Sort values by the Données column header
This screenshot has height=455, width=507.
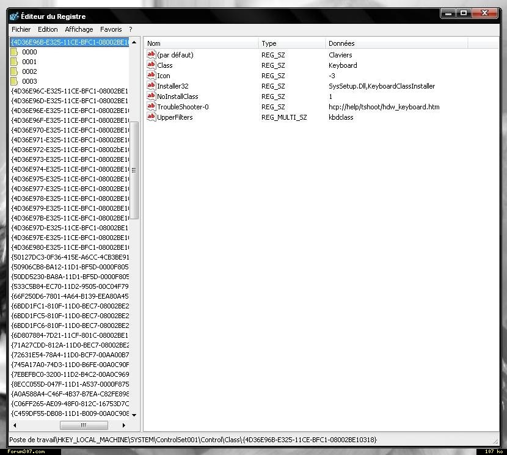(x=396, y=43)
